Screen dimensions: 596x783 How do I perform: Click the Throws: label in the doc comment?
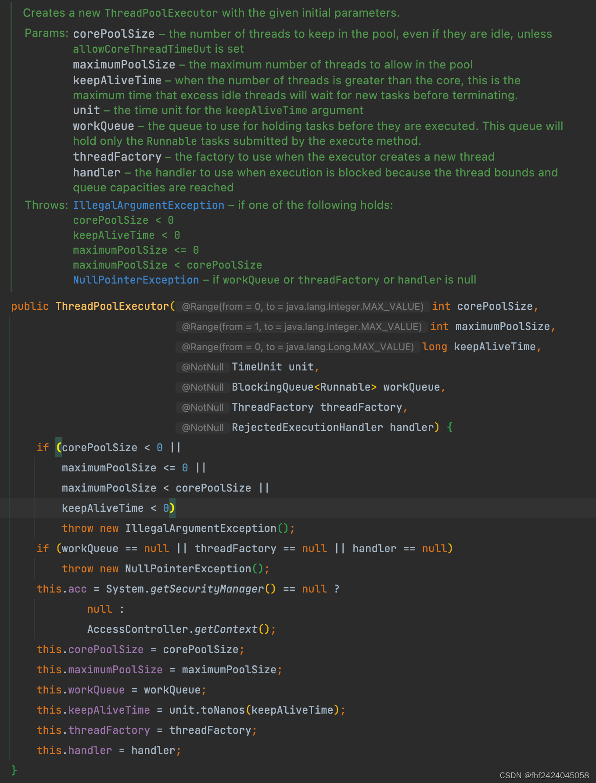[x=47, y=205]
